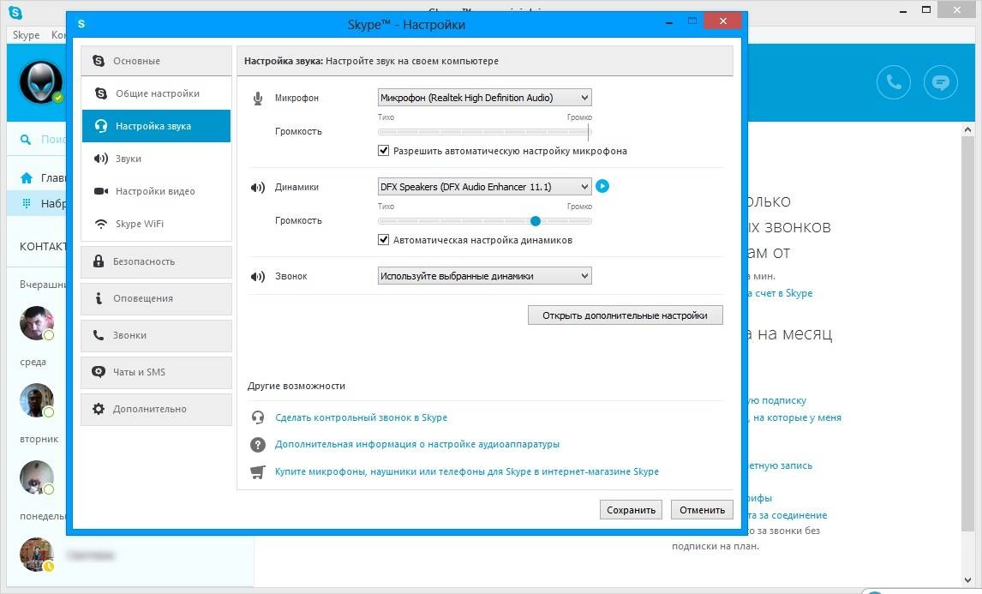Open Чаты и SMS section
982x594 pixels.
[x=156, y=372]
